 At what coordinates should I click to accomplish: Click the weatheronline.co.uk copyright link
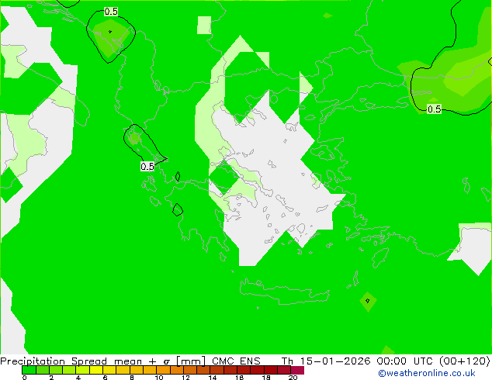[427, 373]
